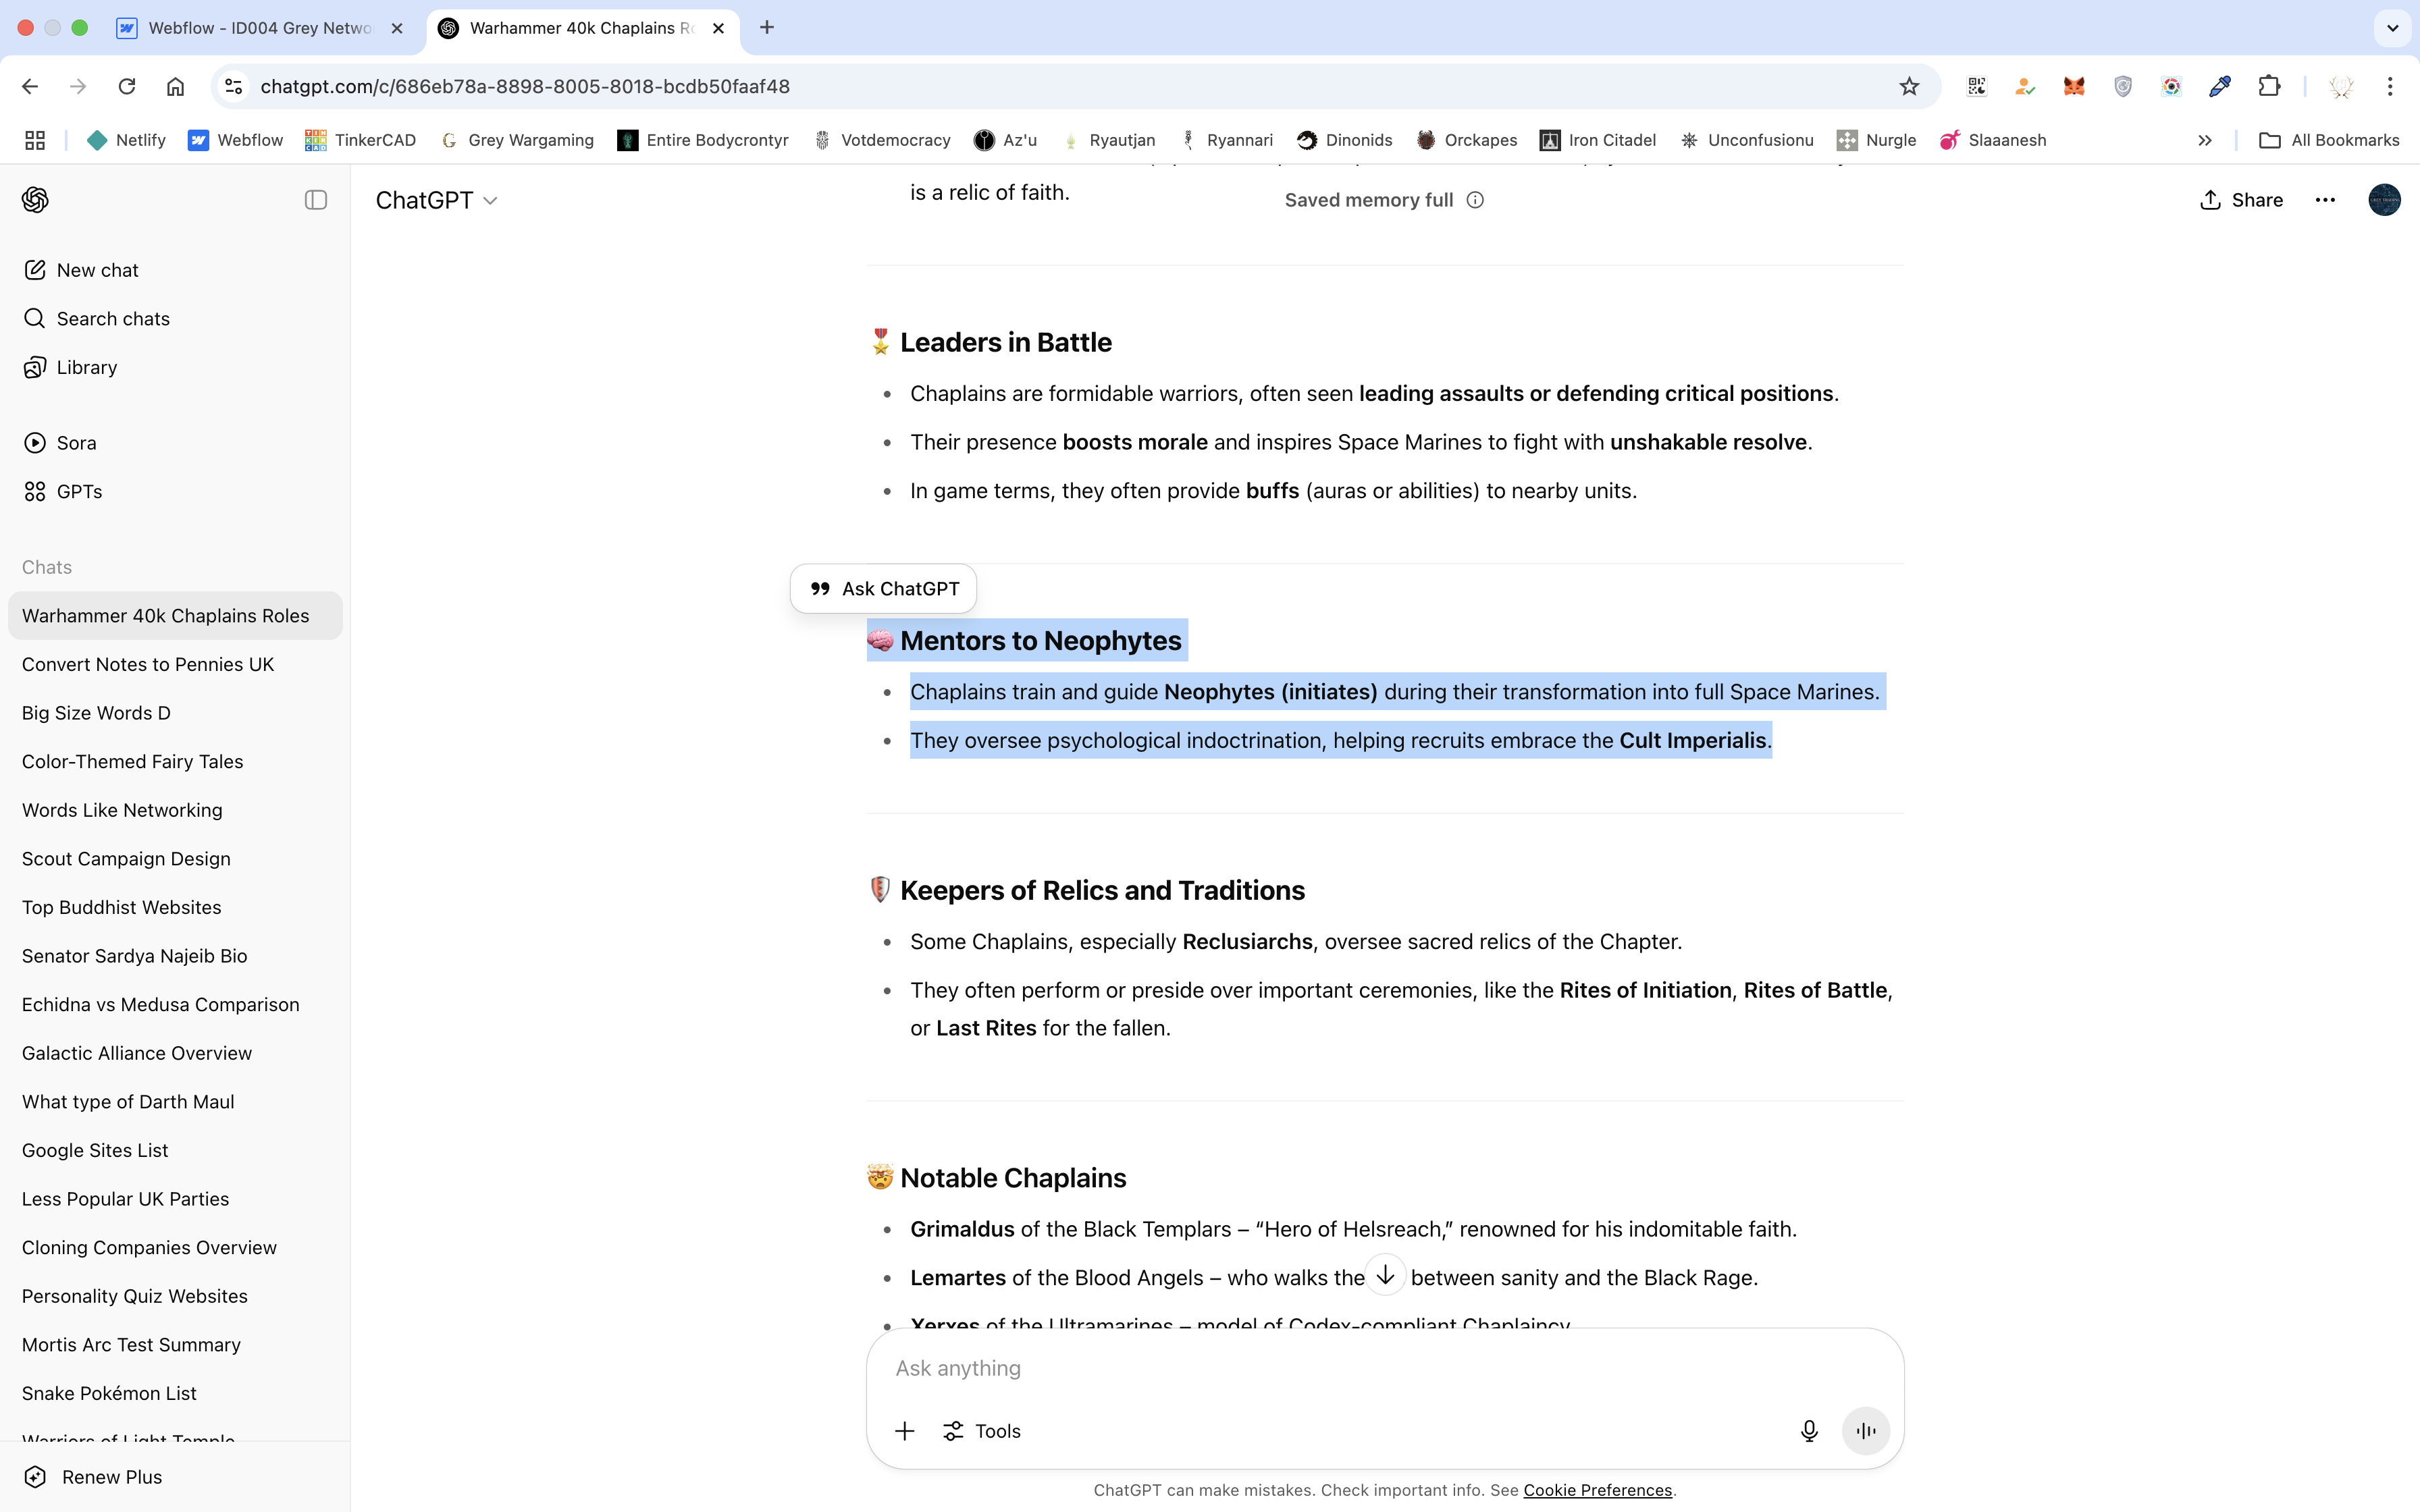
Task: Expand the ChatGPT model selector dropdown
Action: tap(437, 200)
